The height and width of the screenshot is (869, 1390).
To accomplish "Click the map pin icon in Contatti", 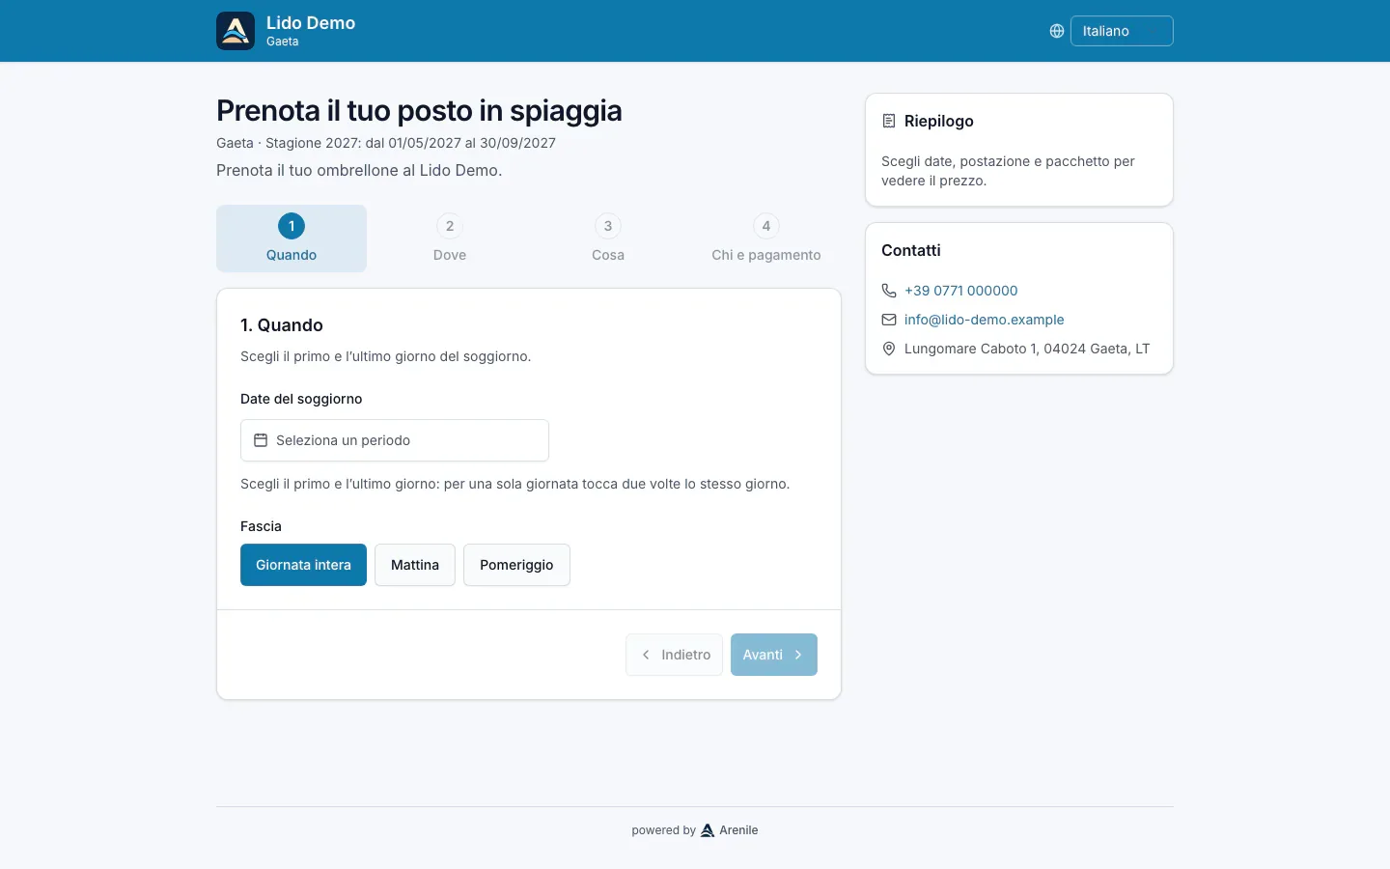I will click(889, 349).
